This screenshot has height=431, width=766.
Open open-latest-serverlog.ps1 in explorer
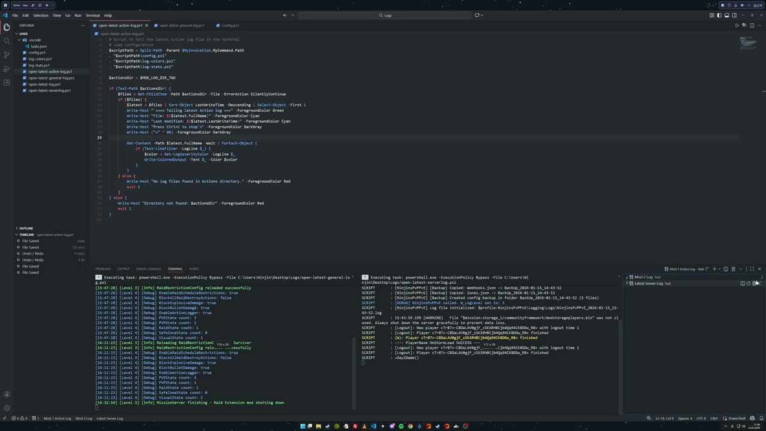click(x=49, y=90)
